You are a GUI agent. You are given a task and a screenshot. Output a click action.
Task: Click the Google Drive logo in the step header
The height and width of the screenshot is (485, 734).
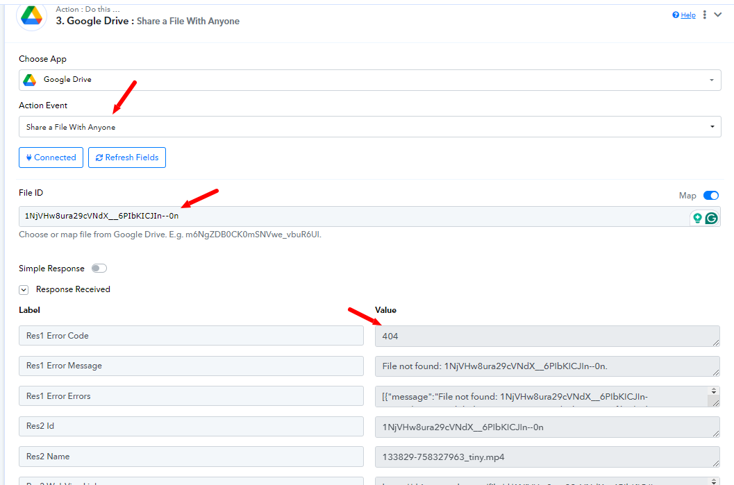(31, 17)
